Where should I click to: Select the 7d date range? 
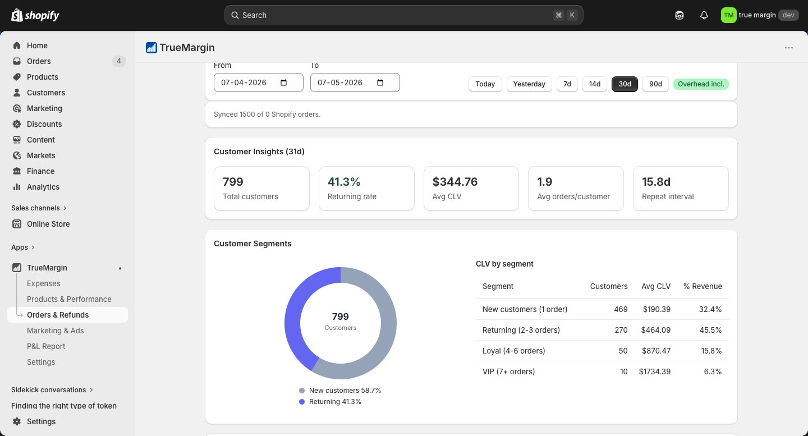click(567, 84)
